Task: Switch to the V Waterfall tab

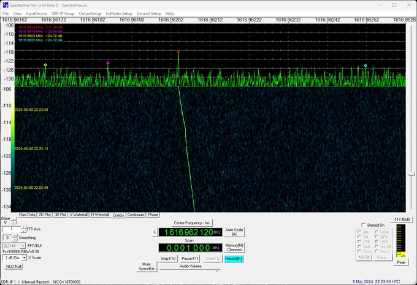Action: pos(78,215)
